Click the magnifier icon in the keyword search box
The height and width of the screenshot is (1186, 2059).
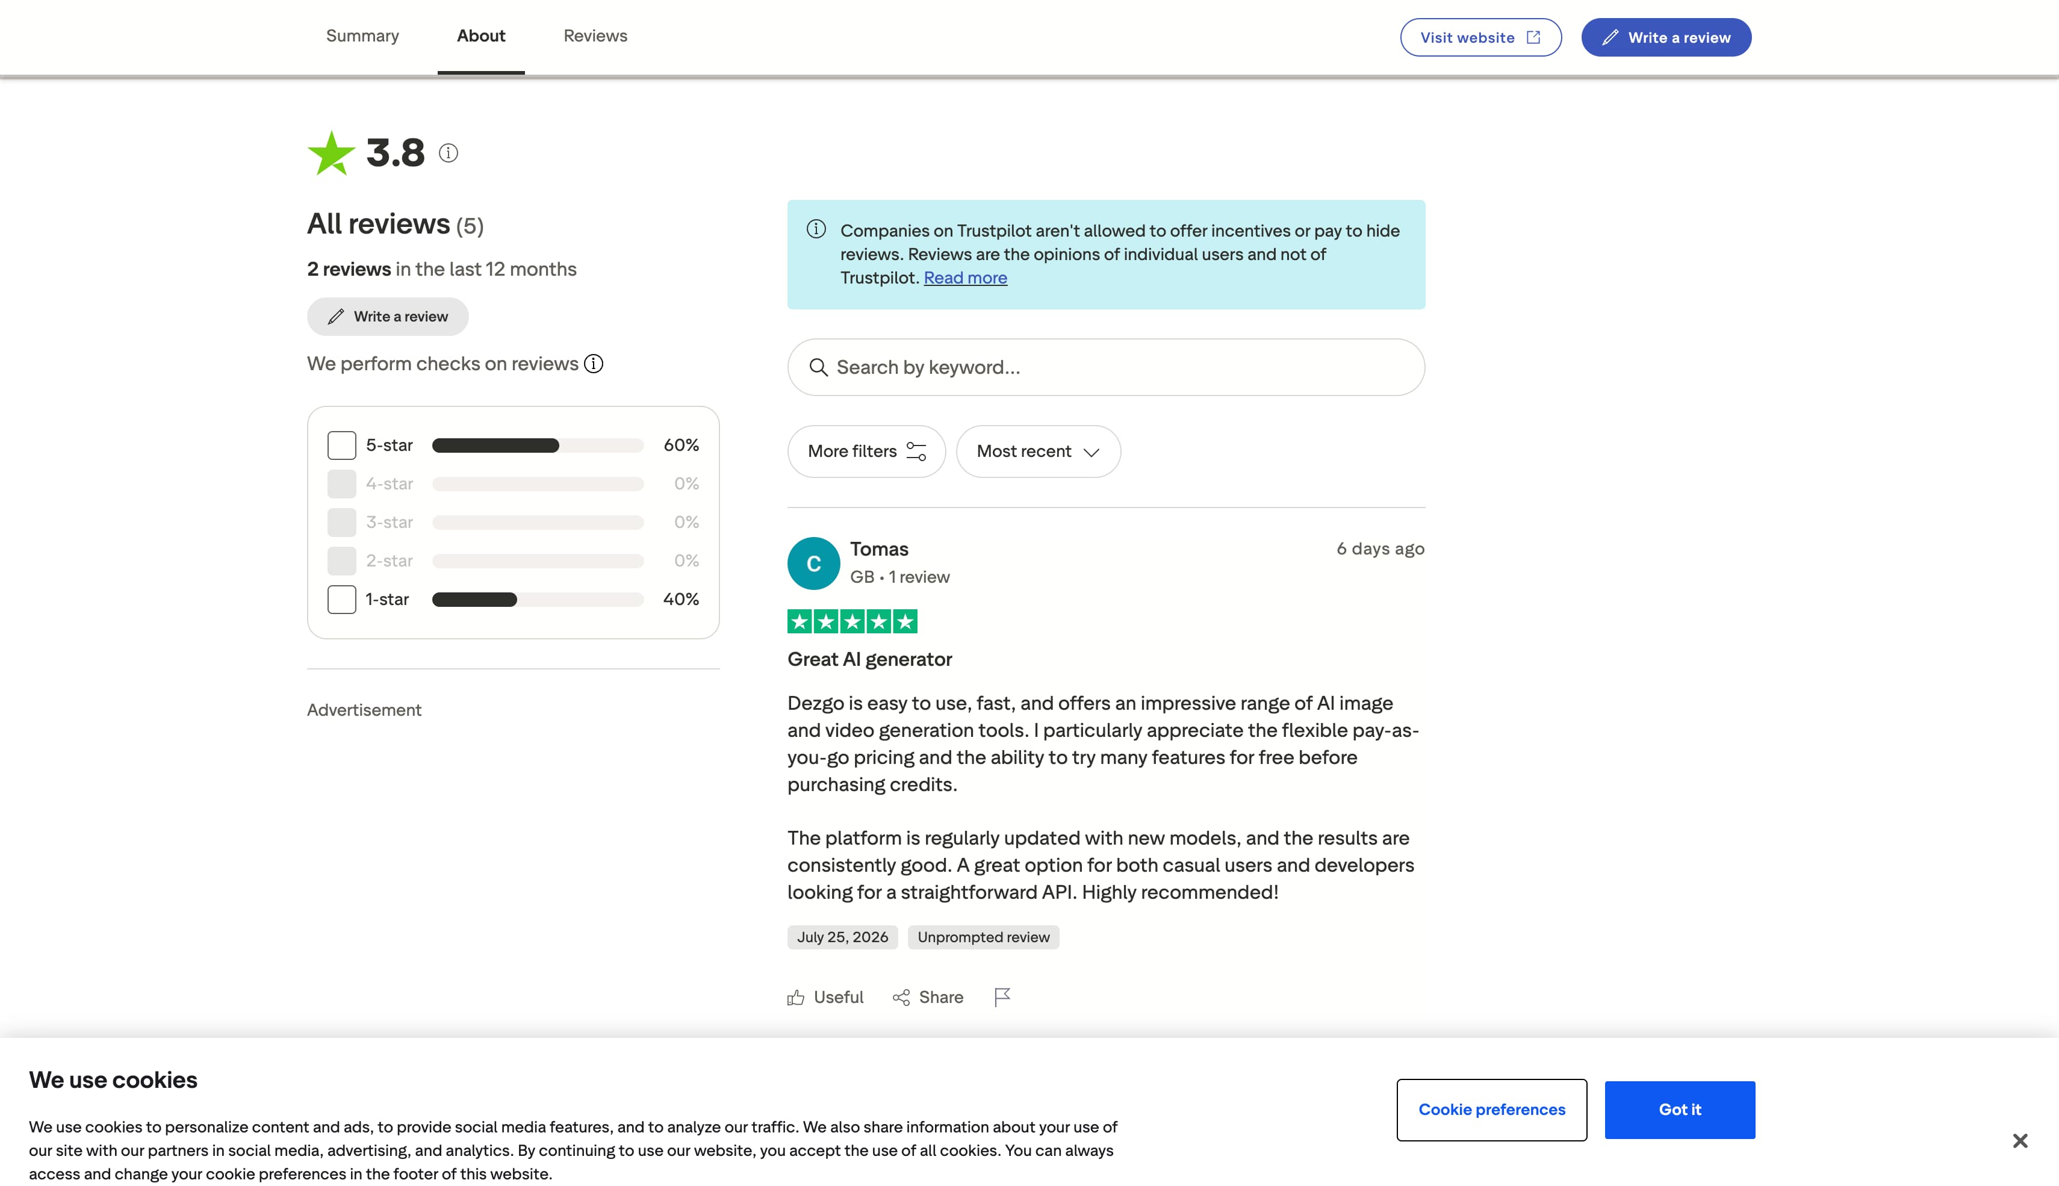(x=819, y=367)
